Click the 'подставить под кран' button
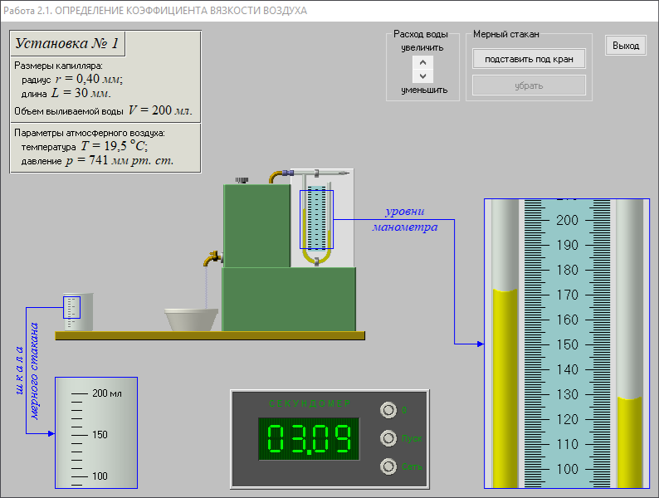 click(x=529, y=59)
